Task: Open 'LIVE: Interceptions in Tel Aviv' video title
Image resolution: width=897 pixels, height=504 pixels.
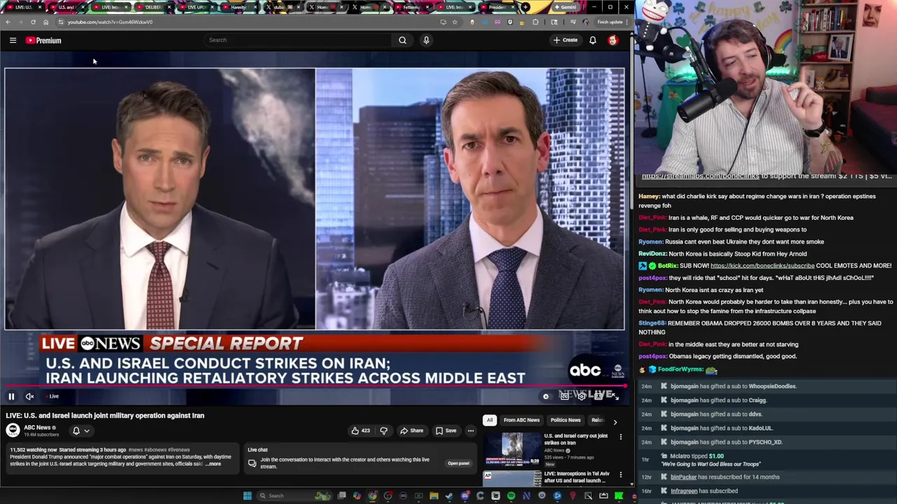Action: [575, 477]
